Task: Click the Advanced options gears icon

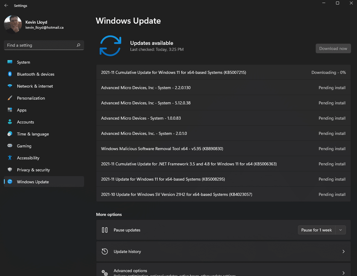Action: (105, 273)
